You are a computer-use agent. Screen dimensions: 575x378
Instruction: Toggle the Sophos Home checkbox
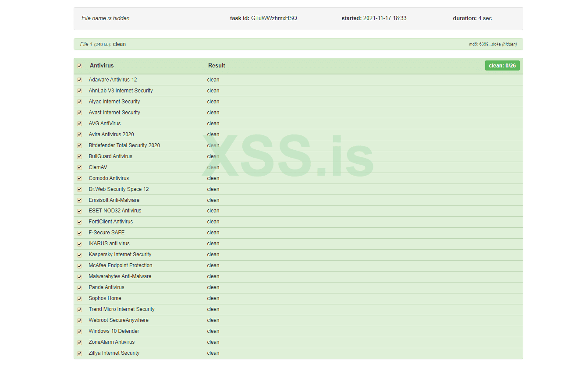pyautogui.click(x=79, y=299)
